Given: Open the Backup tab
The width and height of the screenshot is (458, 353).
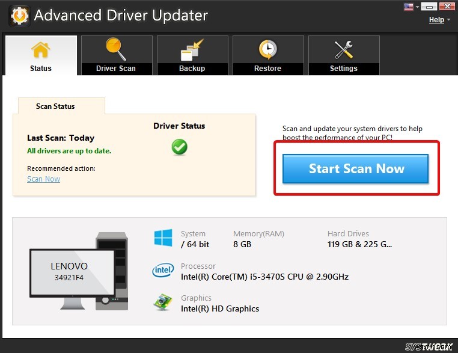Looking at the screenshot, I should [192, 55].
